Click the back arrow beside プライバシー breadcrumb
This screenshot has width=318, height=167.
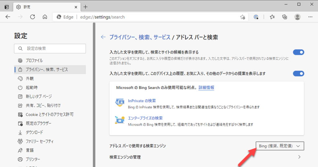click(x=103, y=37)
